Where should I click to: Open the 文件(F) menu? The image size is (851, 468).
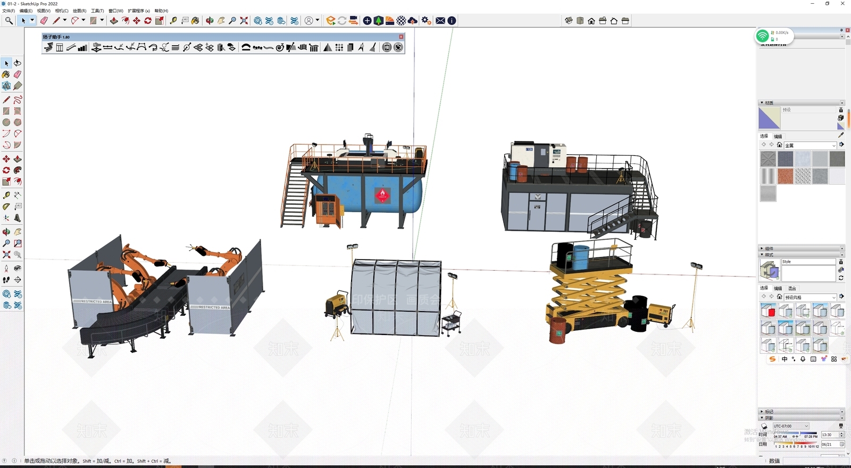(x=9, y=11)
